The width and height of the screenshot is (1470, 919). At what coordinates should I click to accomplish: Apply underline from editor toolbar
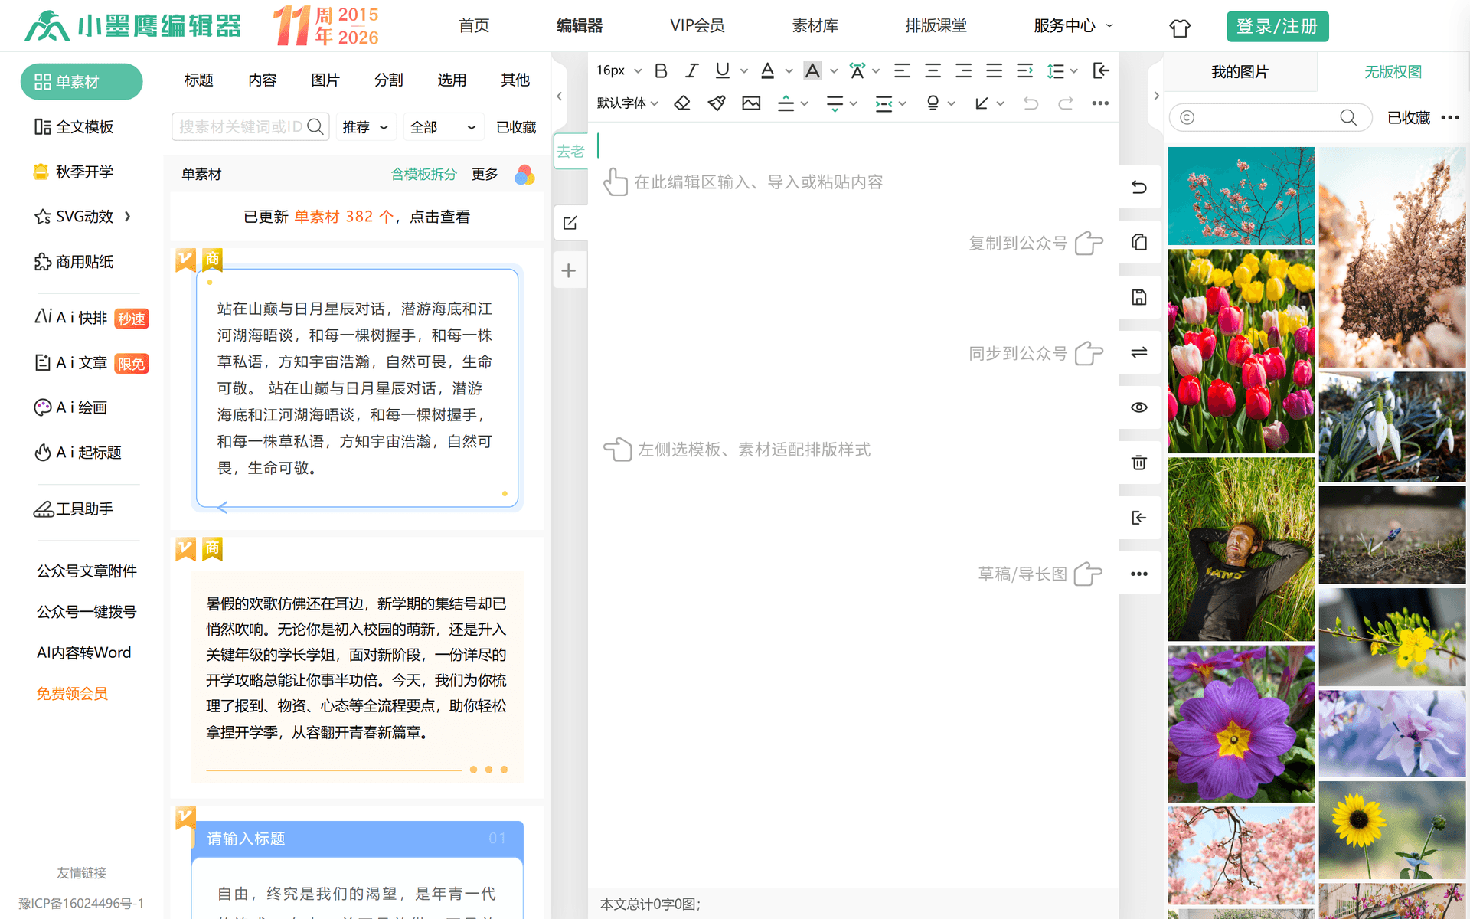(722, 71)
